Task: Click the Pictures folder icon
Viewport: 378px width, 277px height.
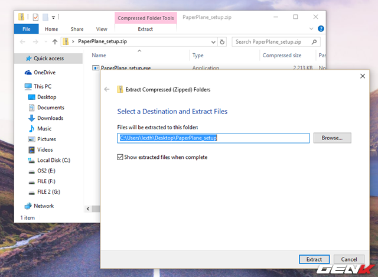Action: pyautogui.click(x=32, y=139)
